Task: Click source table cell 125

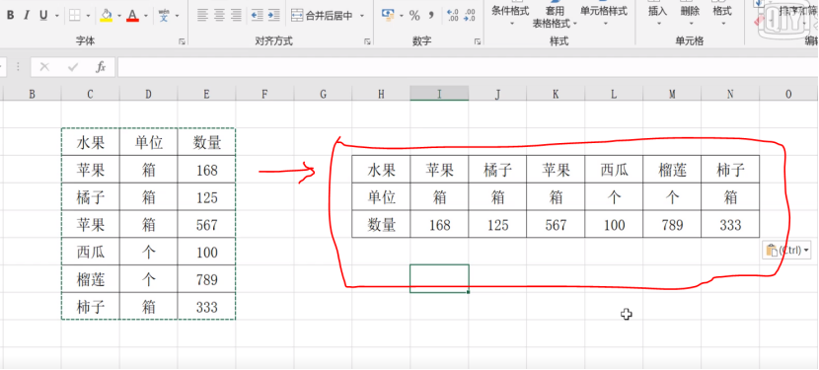Action: click(x=207, y=197)
